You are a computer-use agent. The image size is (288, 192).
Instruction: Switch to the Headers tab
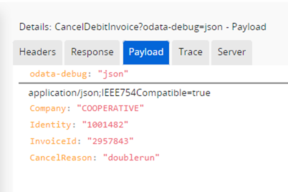pos(38,53)
